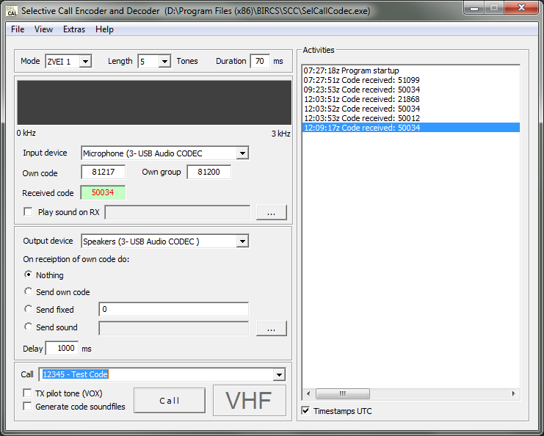Select the Send fixed radio option
The image size is (544, 436).
[29, 310]
